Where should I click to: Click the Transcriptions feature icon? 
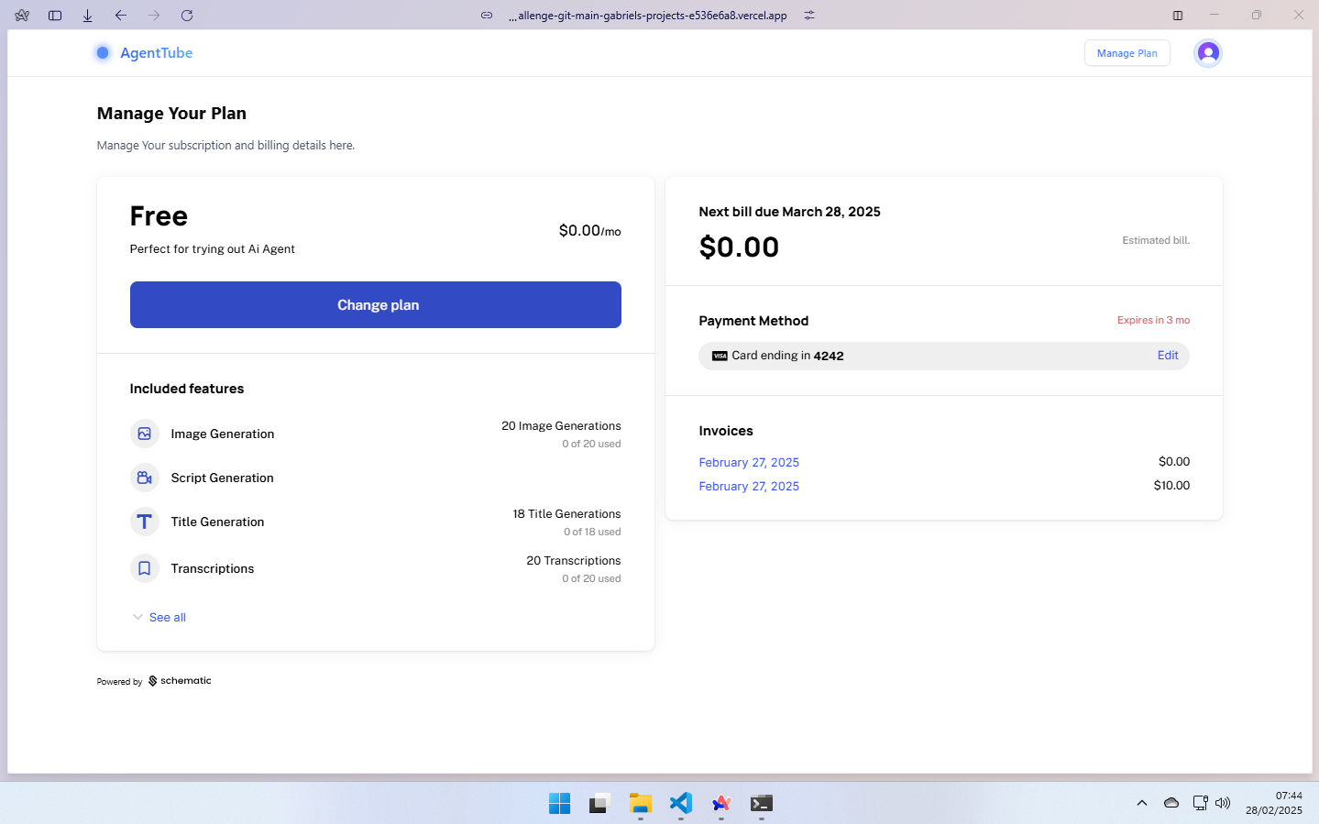pos(144,567)
